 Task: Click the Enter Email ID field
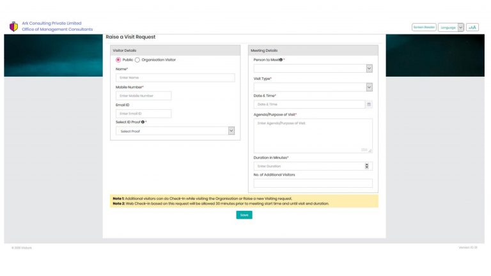tap(143, 114)
